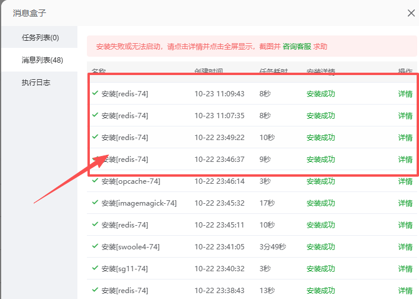Open 详情 for redis-74 installed at 23:49:22
This screenshot has width=419, height=299.
(x=405, y=138)
